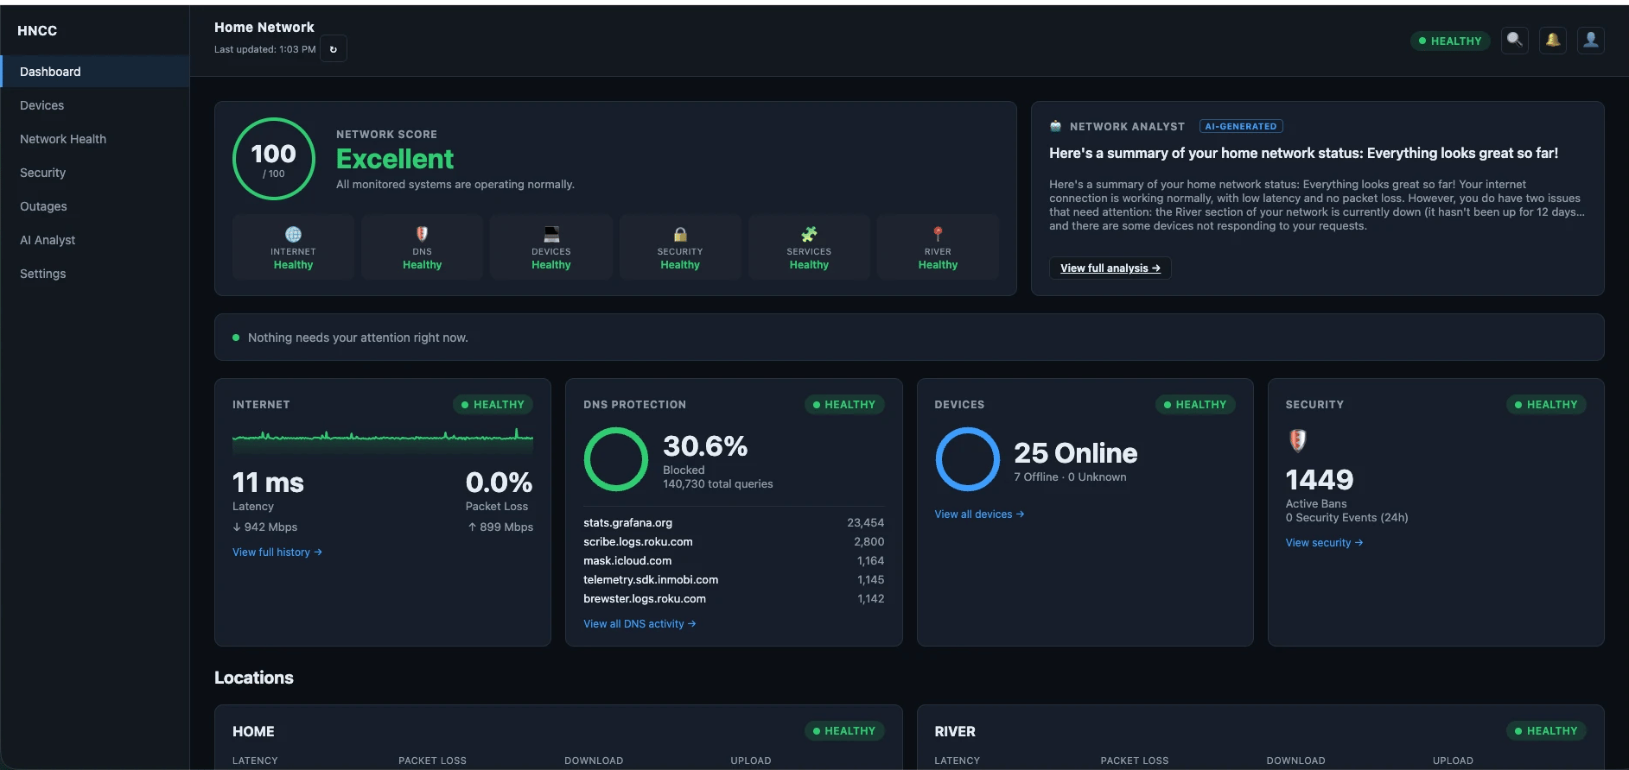Open the user profile icon
Viewport: 1629px width, 770px height.
(1591, 40)
